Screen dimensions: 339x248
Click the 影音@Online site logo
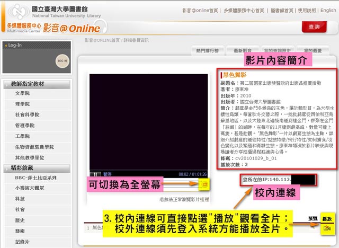coord(72,28)
